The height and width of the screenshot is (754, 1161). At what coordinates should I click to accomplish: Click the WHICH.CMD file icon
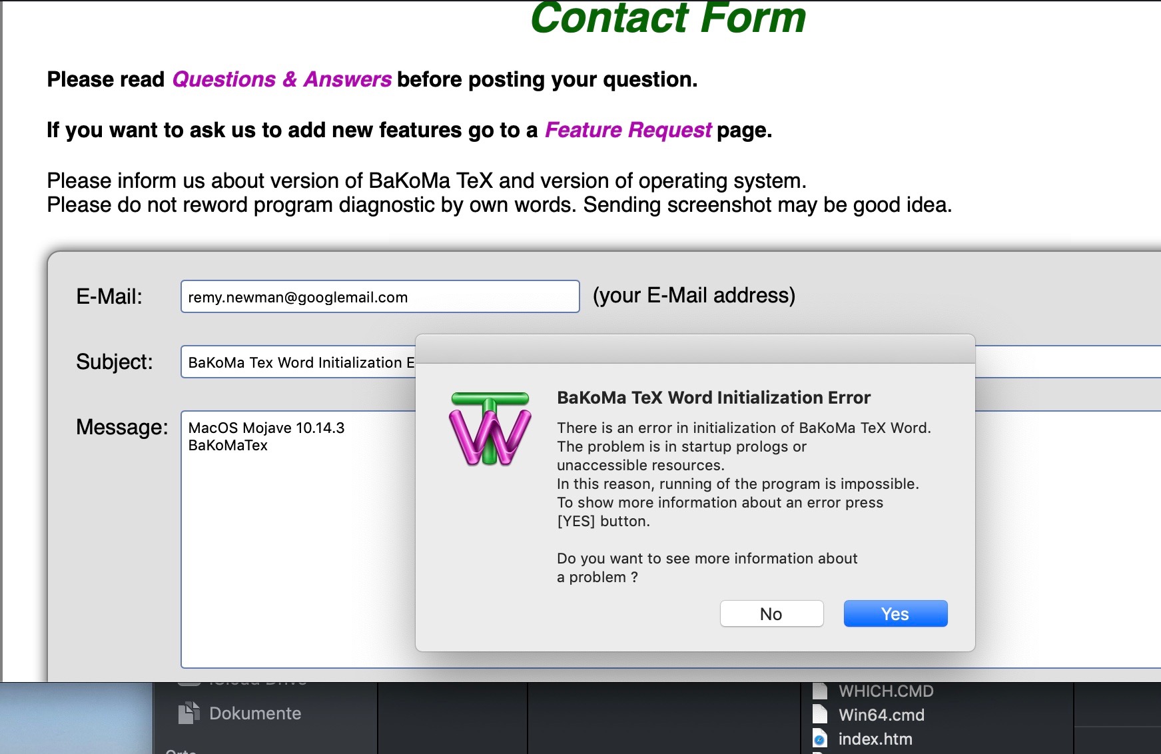pyautogui.click(x=820, y=691)
